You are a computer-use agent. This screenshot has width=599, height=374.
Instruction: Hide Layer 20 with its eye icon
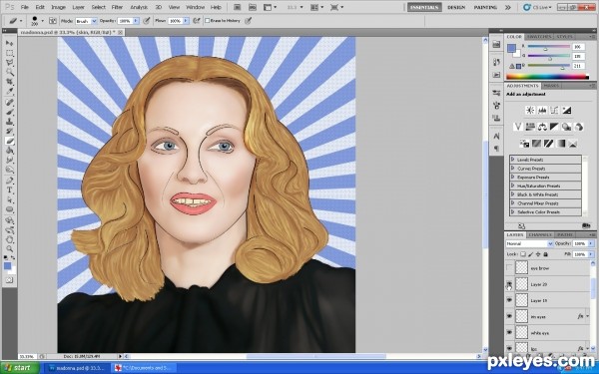click(509, 284)
